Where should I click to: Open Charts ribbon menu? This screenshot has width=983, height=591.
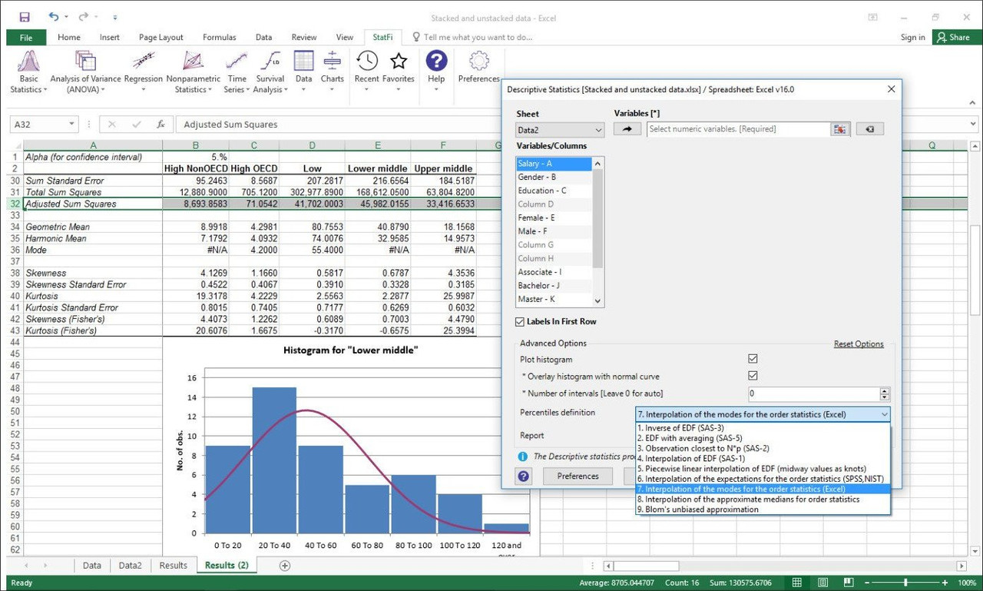[332, 72]
